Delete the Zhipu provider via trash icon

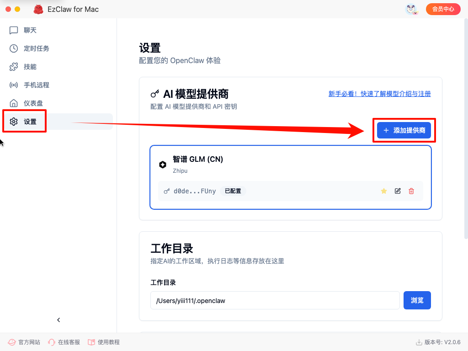[x=411, y=191]
